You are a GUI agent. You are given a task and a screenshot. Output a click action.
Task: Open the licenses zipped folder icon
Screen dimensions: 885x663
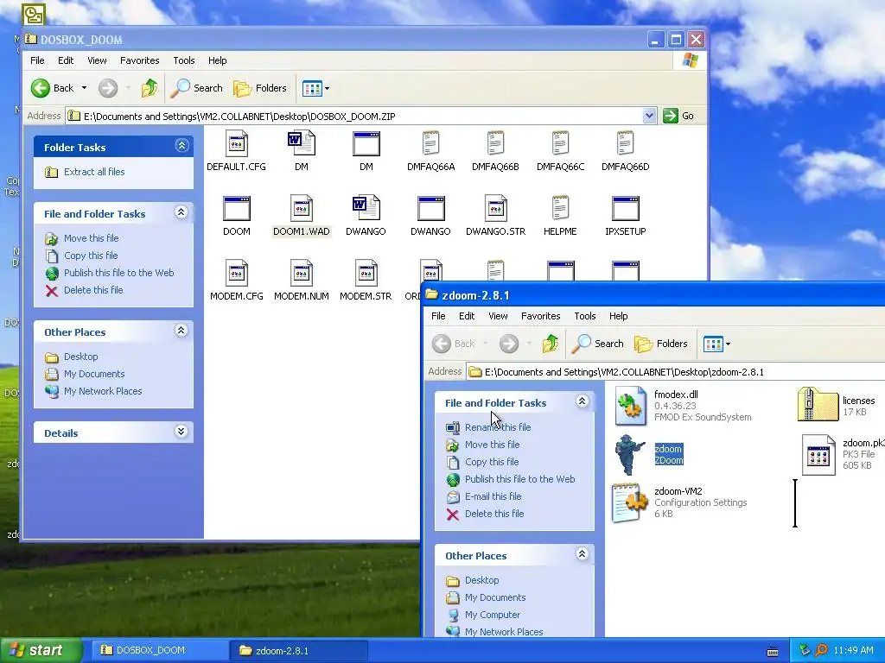[818, 406]
